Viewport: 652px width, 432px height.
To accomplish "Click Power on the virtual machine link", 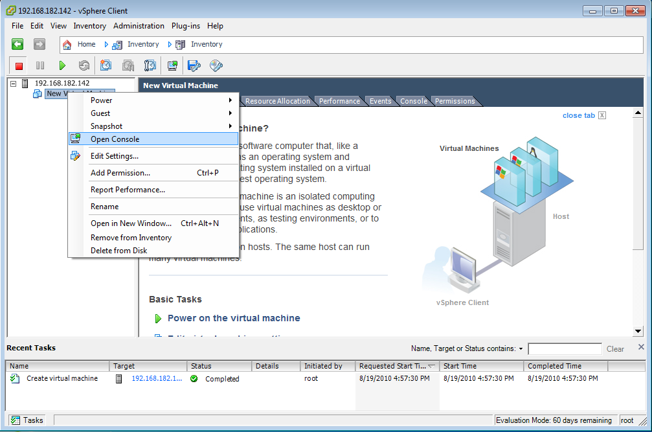I will 234,318.
